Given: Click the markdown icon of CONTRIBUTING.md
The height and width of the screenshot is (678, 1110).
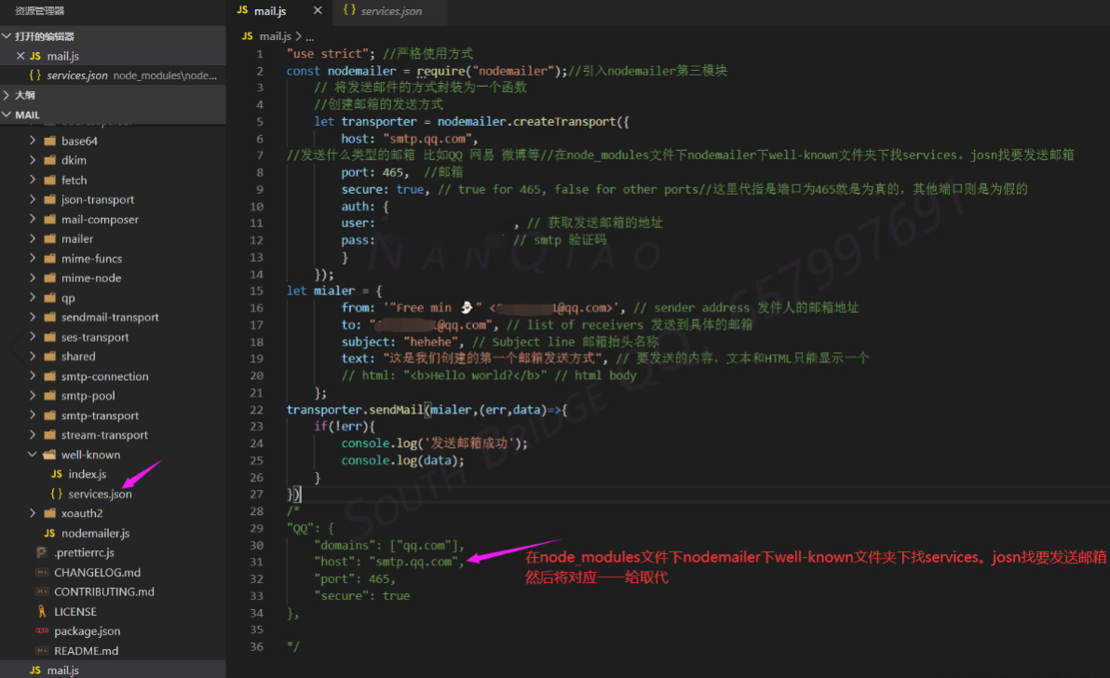Looking at the screenshot, I should [x=43, y=591].
